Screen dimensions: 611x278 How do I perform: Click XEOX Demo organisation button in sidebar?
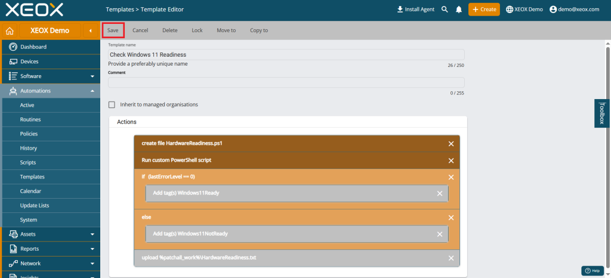[x=50, y=31]
